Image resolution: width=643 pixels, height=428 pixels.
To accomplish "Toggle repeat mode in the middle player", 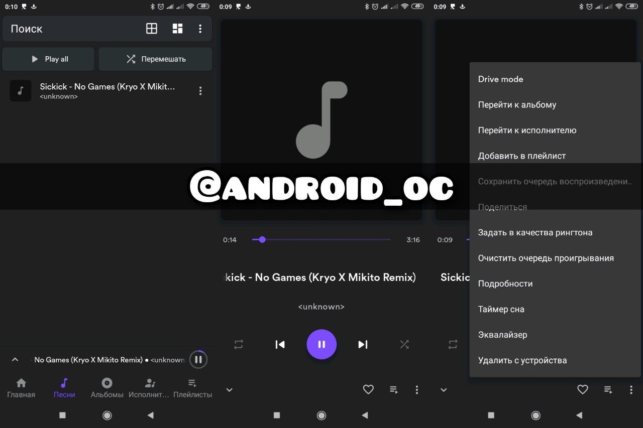I will pyautogui.click(x=239, y=344).
